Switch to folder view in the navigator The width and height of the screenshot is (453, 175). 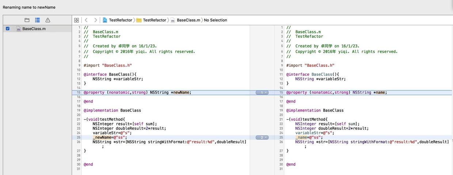pos(27,20)
